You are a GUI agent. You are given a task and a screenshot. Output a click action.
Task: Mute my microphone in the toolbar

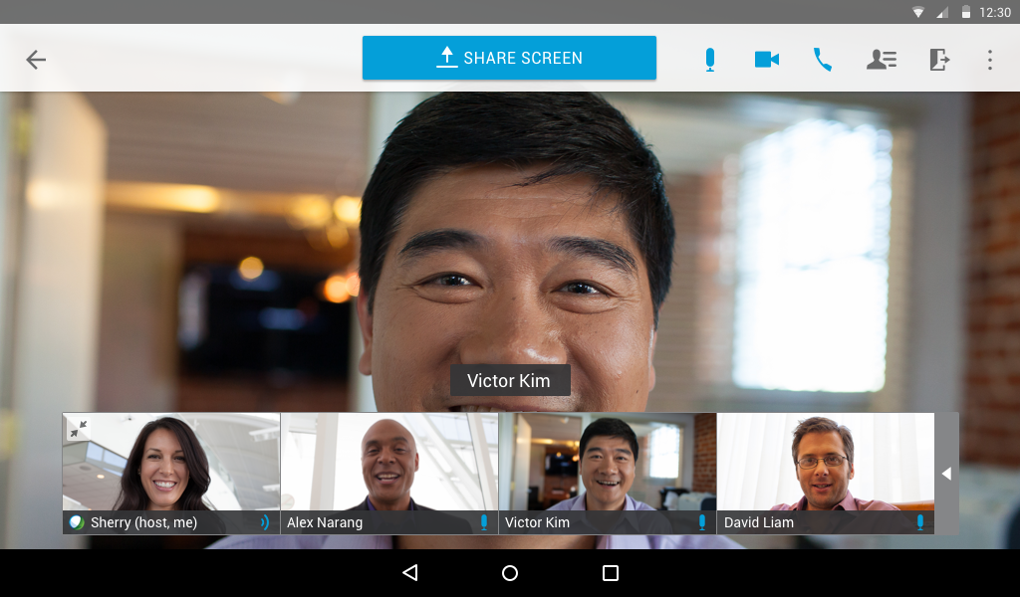(x=709, y=60)
